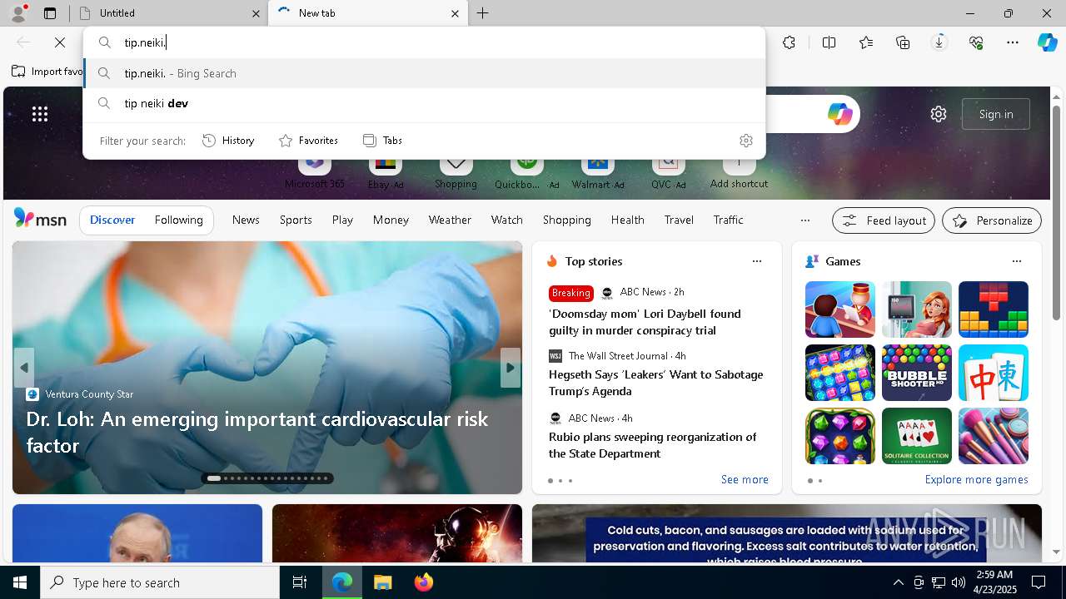Viewport: 1066px width, 599px height.
Task: Go to previous carousel slide
Action: [x=24, y=368]
